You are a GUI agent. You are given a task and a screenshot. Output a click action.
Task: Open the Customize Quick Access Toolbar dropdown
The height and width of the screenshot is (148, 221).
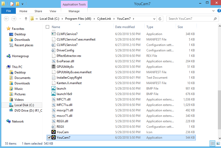pos(22,4)
